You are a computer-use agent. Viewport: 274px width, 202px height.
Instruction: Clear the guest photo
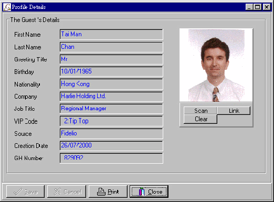201,119
